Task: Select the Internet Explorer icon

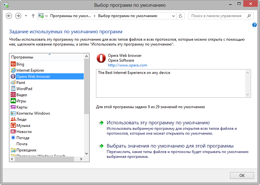Action: (13, 70)
